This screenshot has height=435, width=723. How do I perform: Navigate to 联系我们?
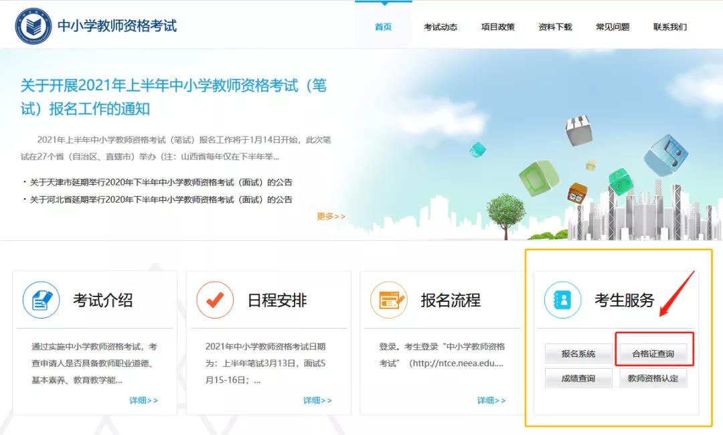click(670, 27)
